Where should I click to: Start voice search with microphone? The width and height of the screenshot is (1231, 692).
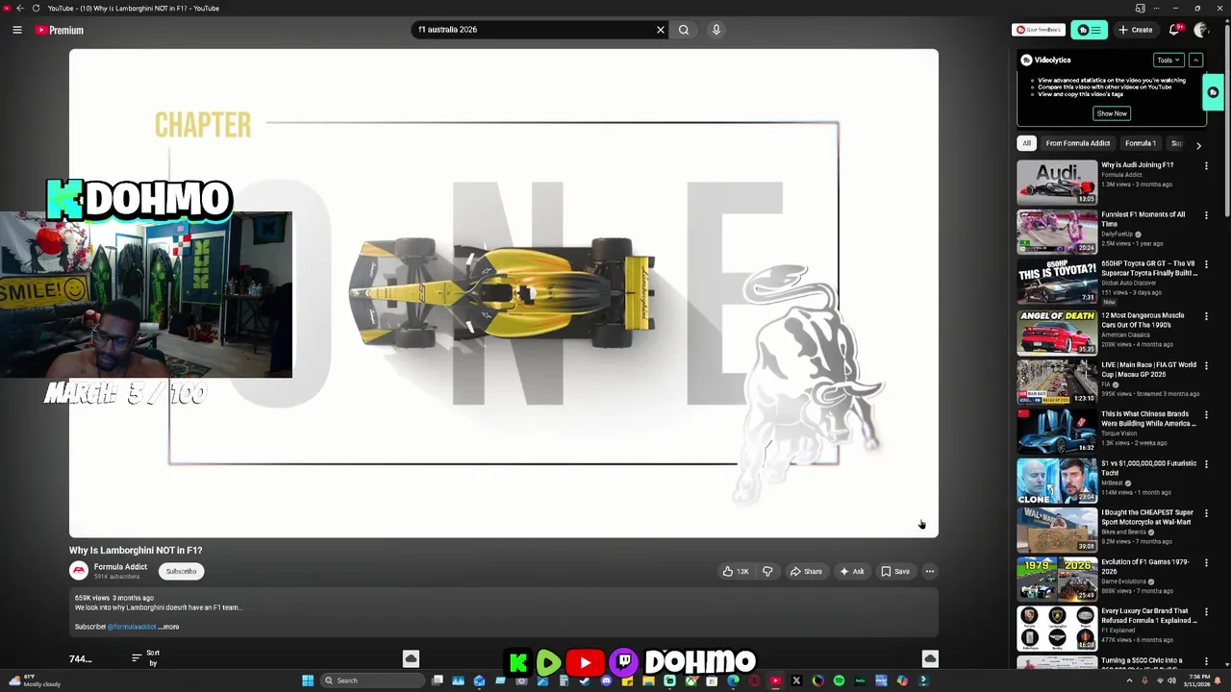pyautogui.click(x=716, y=30)
